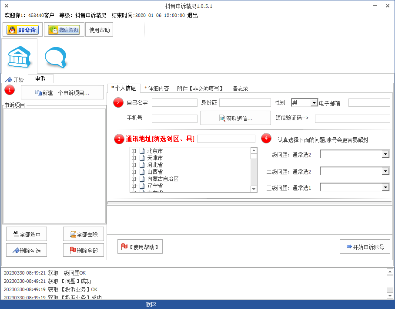Click 联网 status bar text
The image size is (395, 309).
click(x=151, y=305)
